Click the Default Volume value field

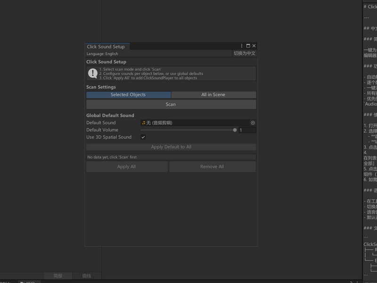(247, 130)
